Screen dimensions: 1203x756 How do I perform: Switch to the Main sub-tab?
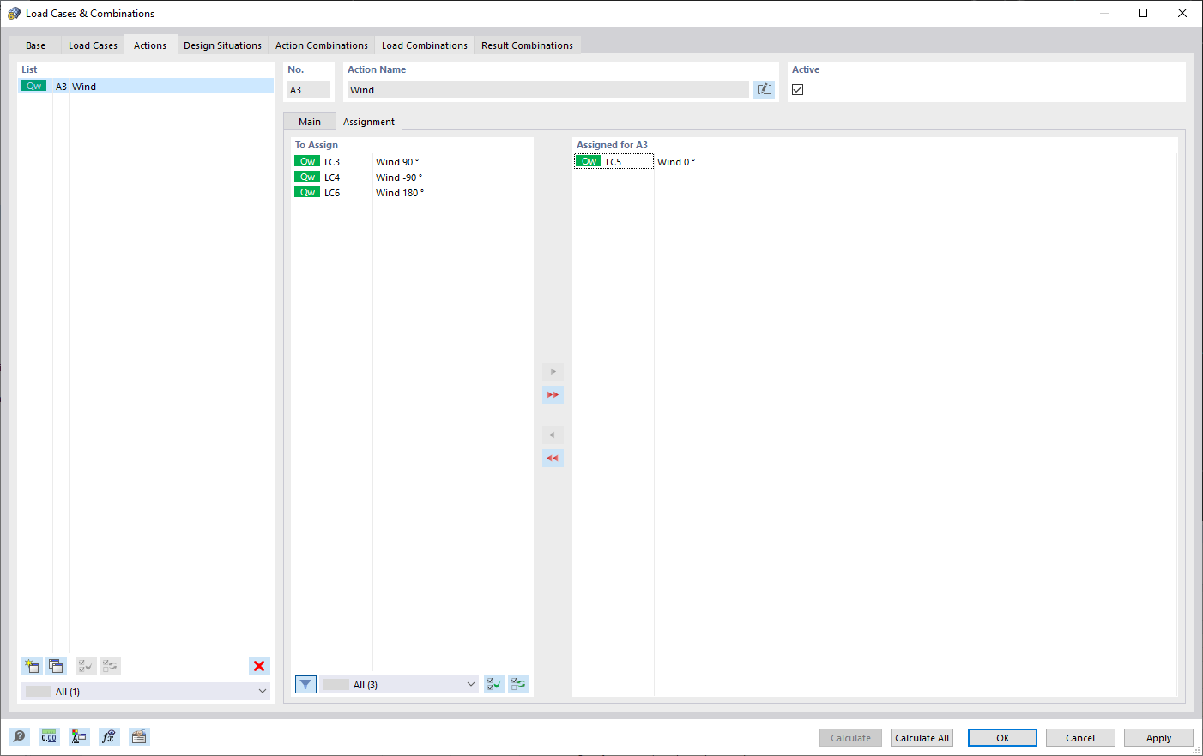point(310,122)
